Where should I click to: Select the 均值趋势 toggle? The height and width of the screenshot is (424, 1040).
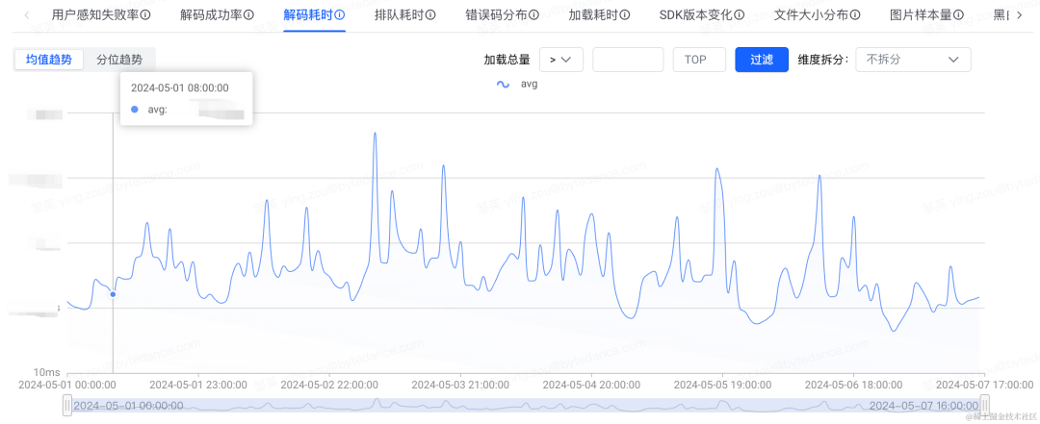(x=49, y=60)
